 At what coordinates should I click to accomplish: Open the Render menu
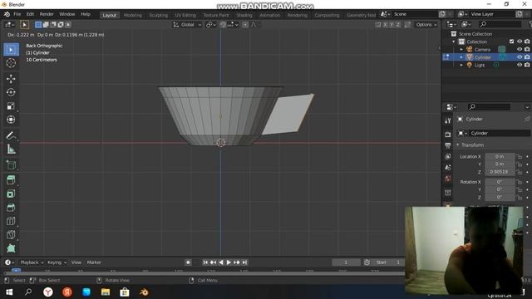coord(47,14)
